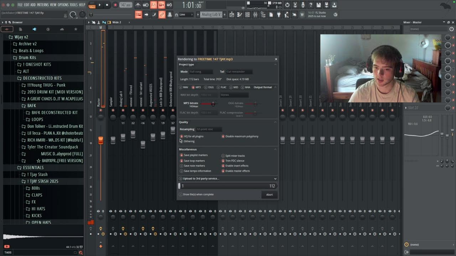Open the Line snap dropdown in toolbar
Image resolution: width=456 pixels, height=256 pixels.
(x=186, y=15)
